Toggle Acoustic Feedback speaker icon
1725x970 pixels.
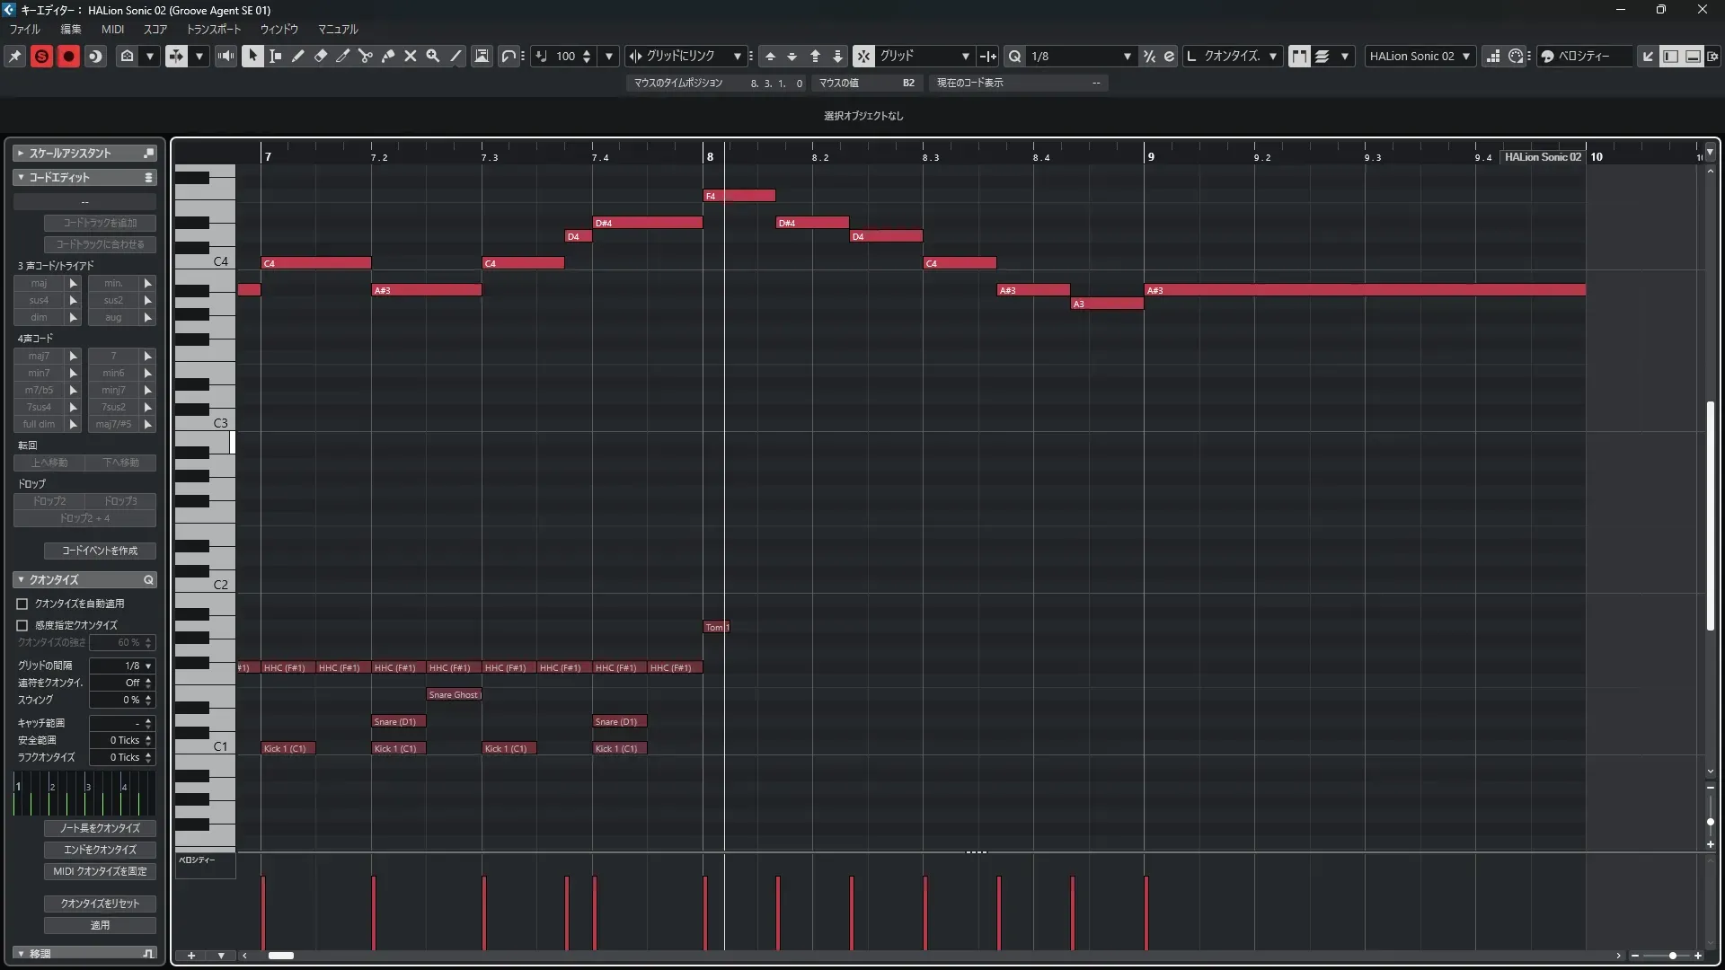pos(226,56)
